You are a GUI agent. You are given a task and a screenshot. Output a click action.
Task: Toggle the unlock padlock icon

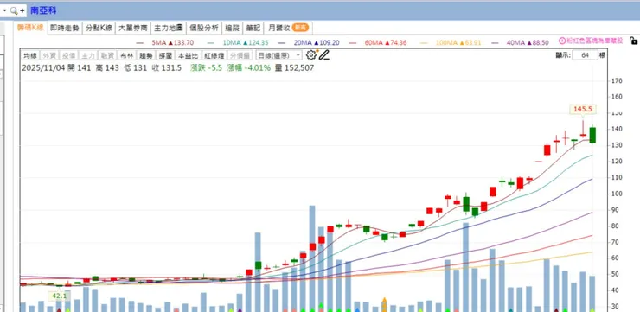click(x=633, y=41)
